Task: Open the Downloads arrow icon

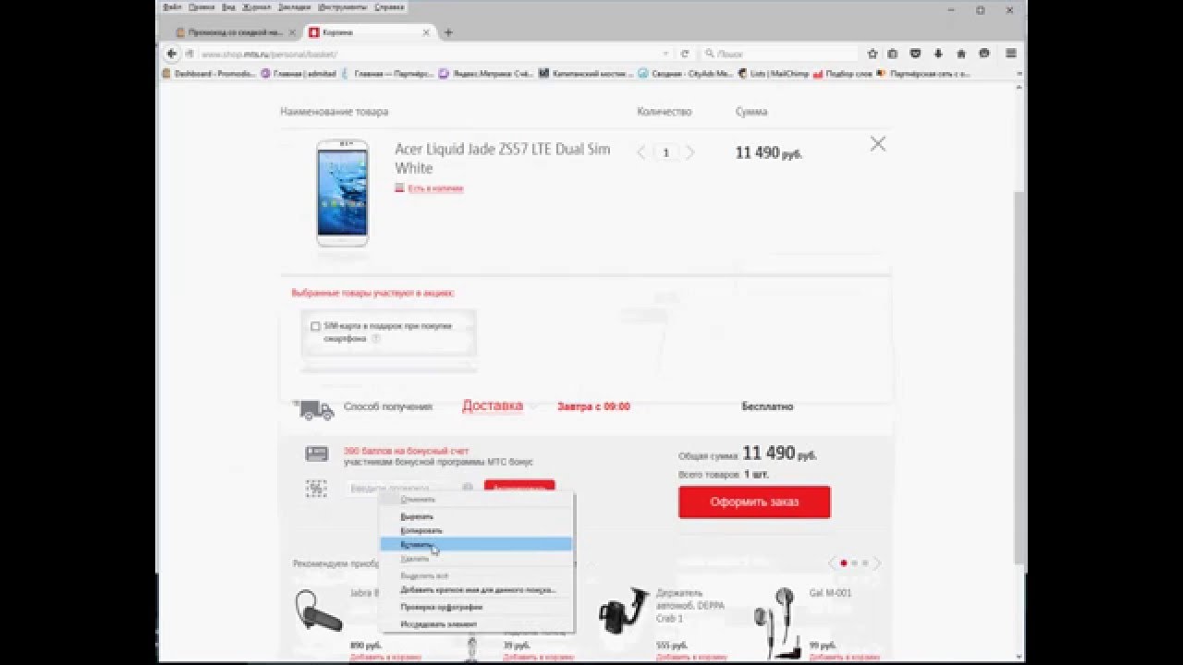Action: click(939, 54)
